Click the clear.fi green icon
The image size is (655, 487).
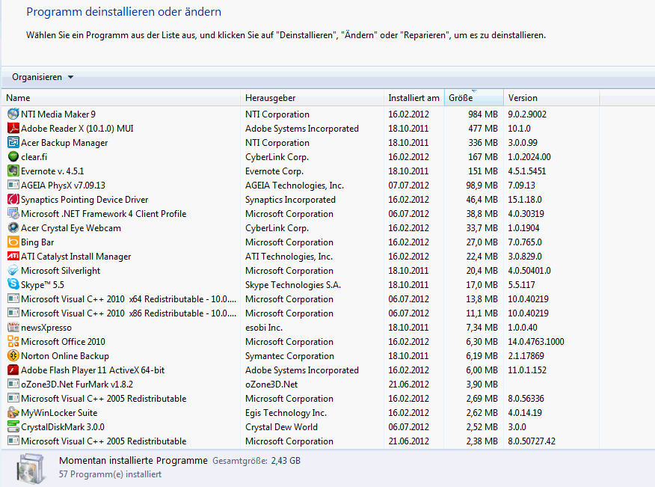pos(13,157)
